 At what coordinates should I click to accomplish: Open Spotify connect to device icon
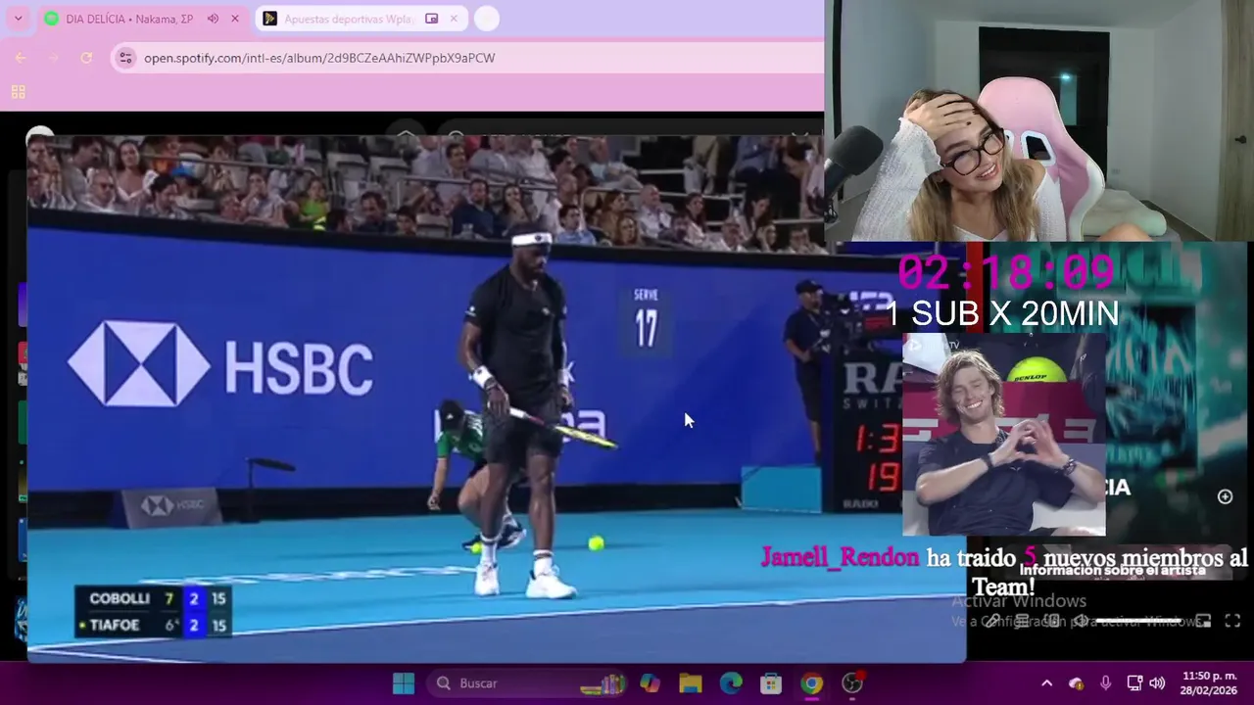pos(1053,620)
